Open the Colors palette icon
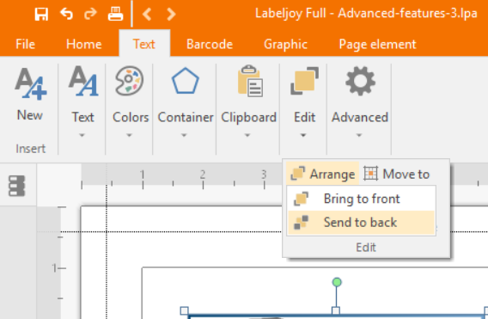The width and height of the screenshot is (488, 319). coord(129,81)
